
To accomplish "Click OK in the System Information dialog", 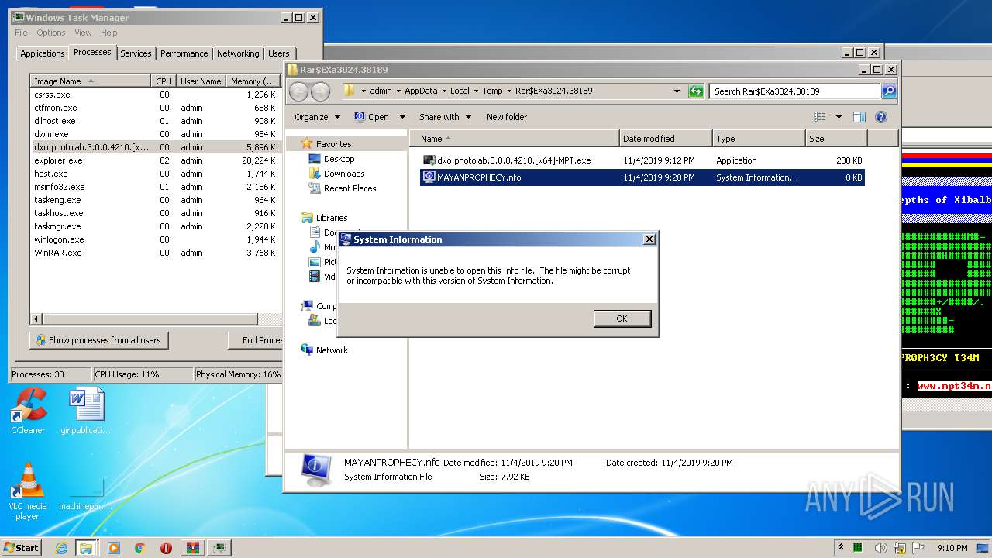I will coord(622,319).
